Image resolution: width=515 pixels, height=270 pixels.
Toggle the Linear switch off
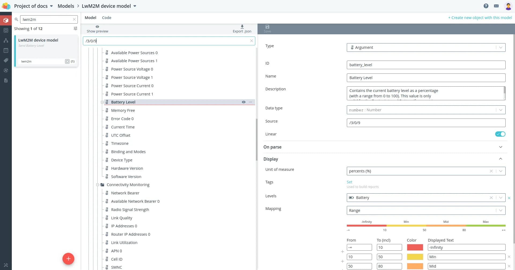click(500, 134)
